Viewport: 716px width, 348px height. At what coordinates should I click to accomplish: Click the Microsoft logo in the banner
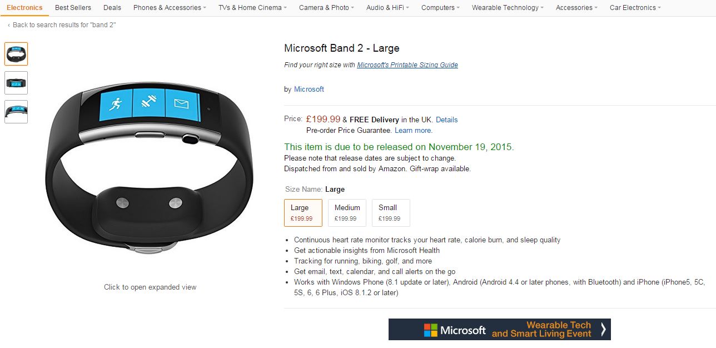[x=455, y=330]
